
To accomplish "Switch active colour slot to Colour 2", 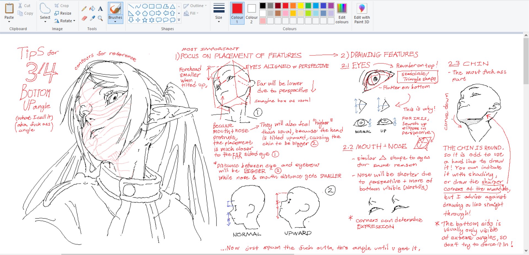I will pos(252,13).
